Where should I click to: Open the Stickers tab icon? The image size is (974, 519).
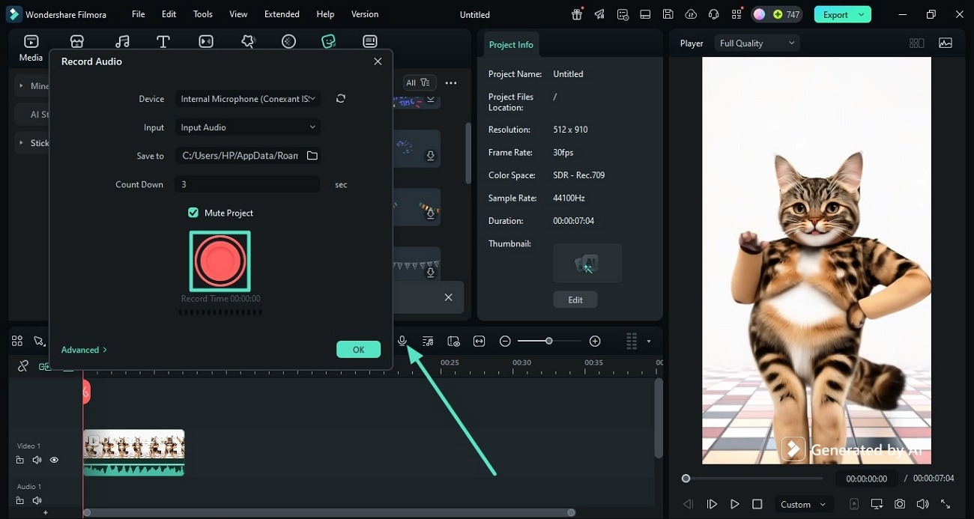click(x=328, y=42)
